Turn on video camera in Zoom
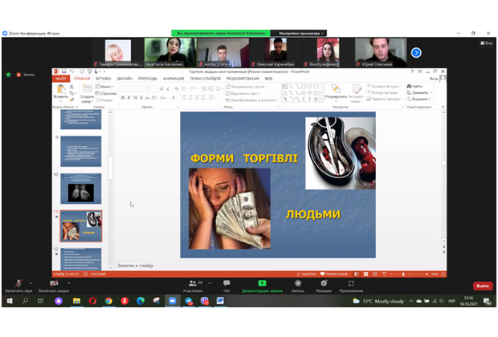The width and height of the screenshot is (498, 337). (x=55, y=284)
